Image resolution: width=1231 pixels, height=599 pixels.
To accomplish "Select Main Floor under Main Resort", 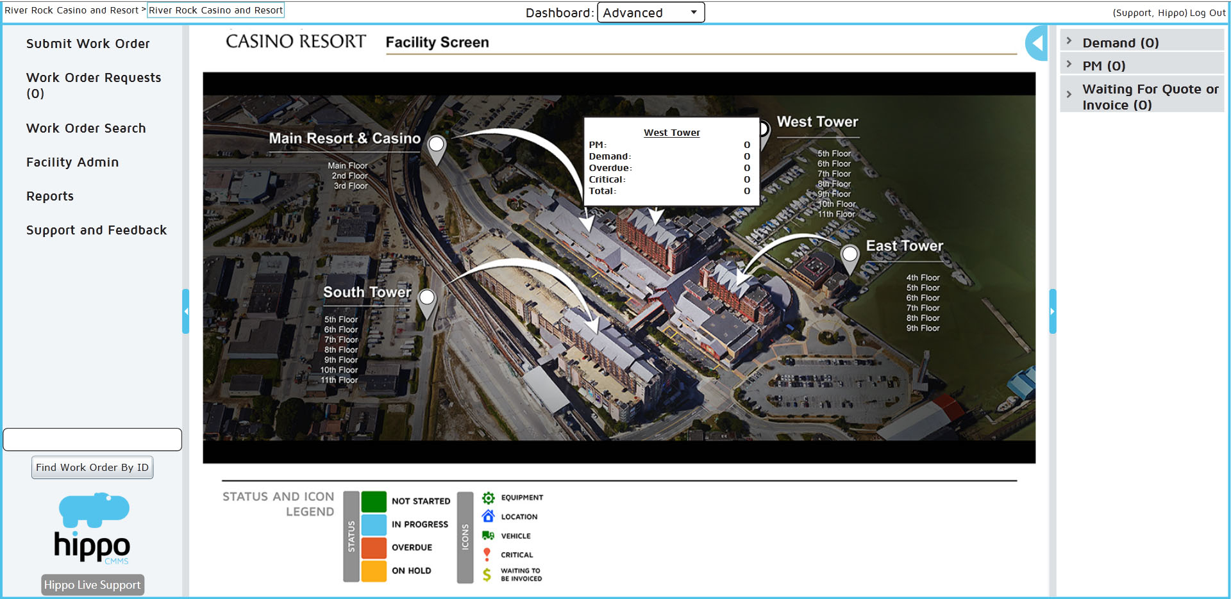I will (x=348, y=166).
